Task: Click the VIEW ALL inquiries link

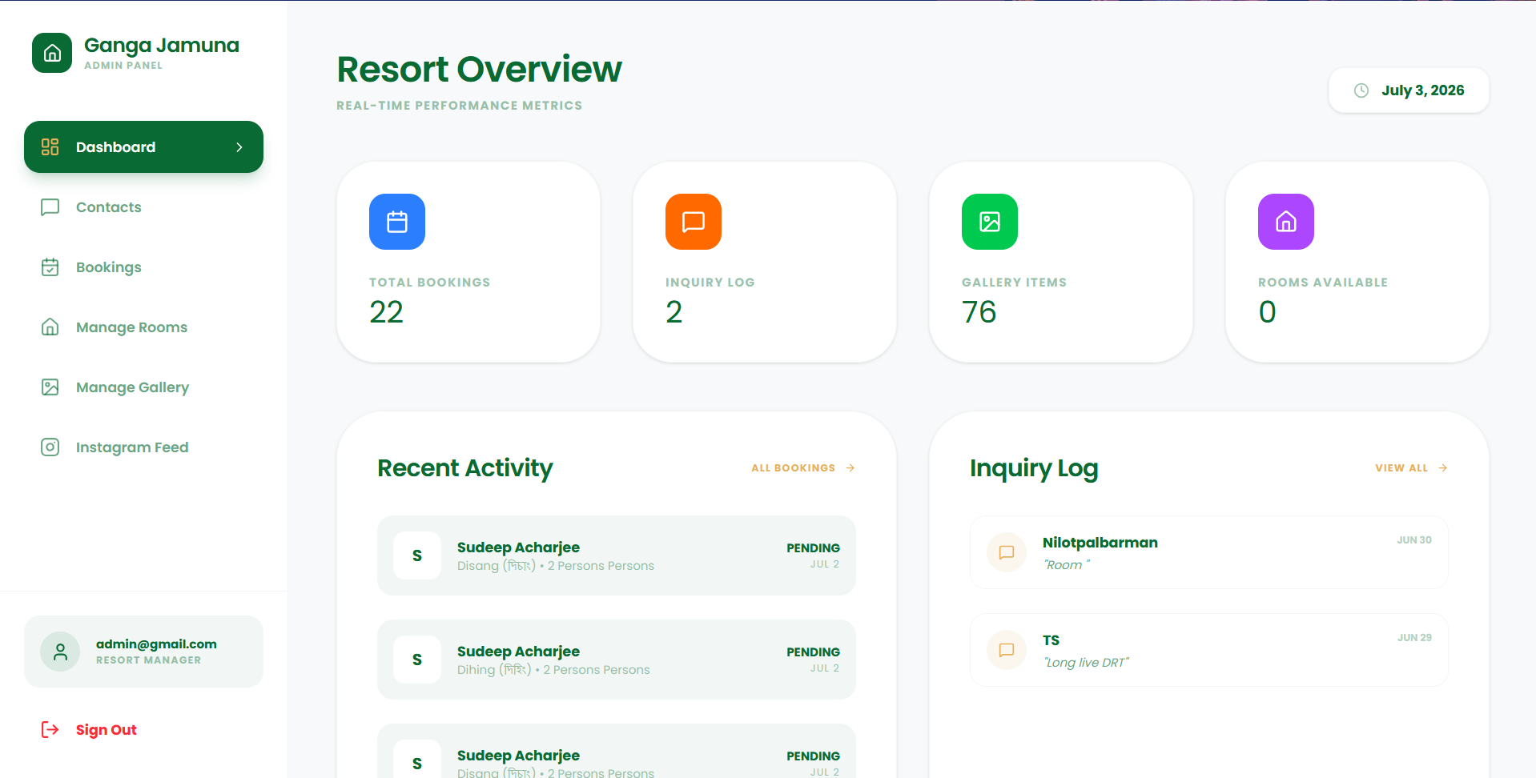Action: click(1411, 468)
